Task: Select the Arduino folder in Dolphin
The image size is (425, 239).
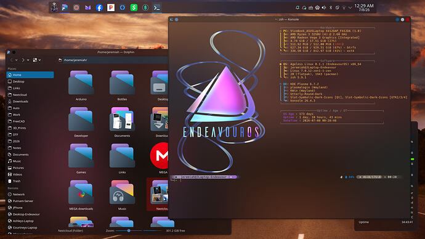Action: pyautogui.click(x=81, y=86)
